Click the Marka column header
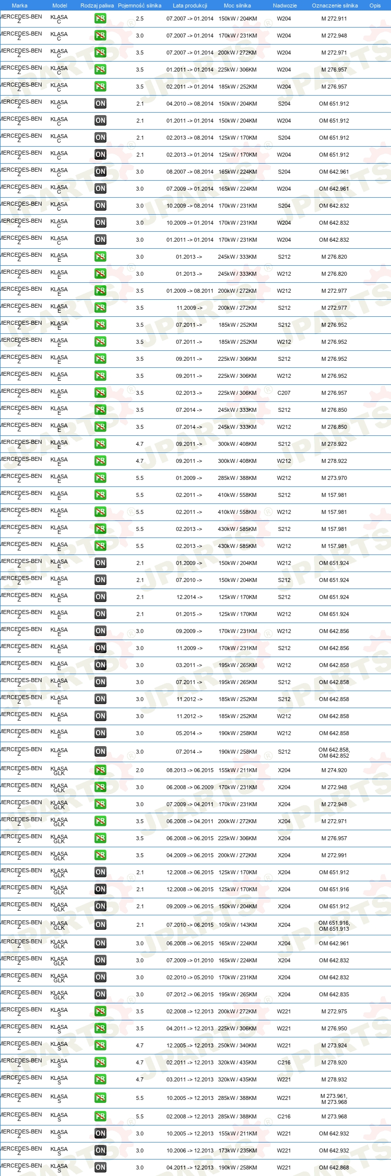The width and height of the screenshot is (391, 1176). (x=19, y=6)
